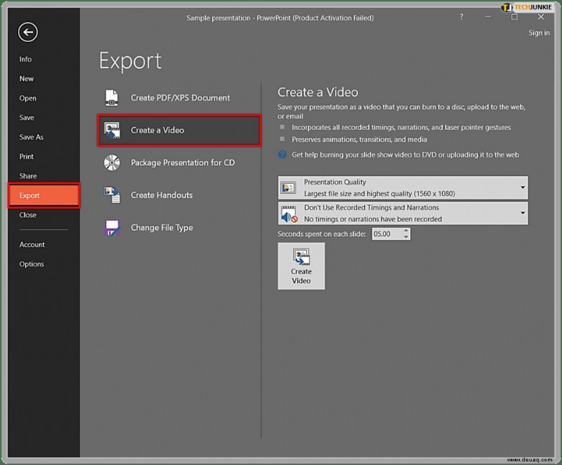Click the title bar Help question mark
The image size is (562, 465).
[x=462, y=17]
